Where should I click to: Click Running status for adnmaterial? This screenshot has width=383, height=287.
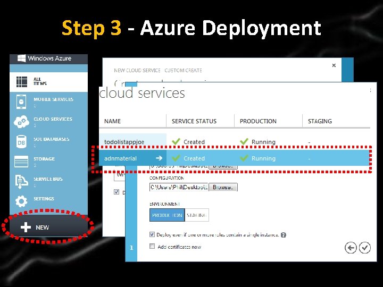tap(263, 158)
